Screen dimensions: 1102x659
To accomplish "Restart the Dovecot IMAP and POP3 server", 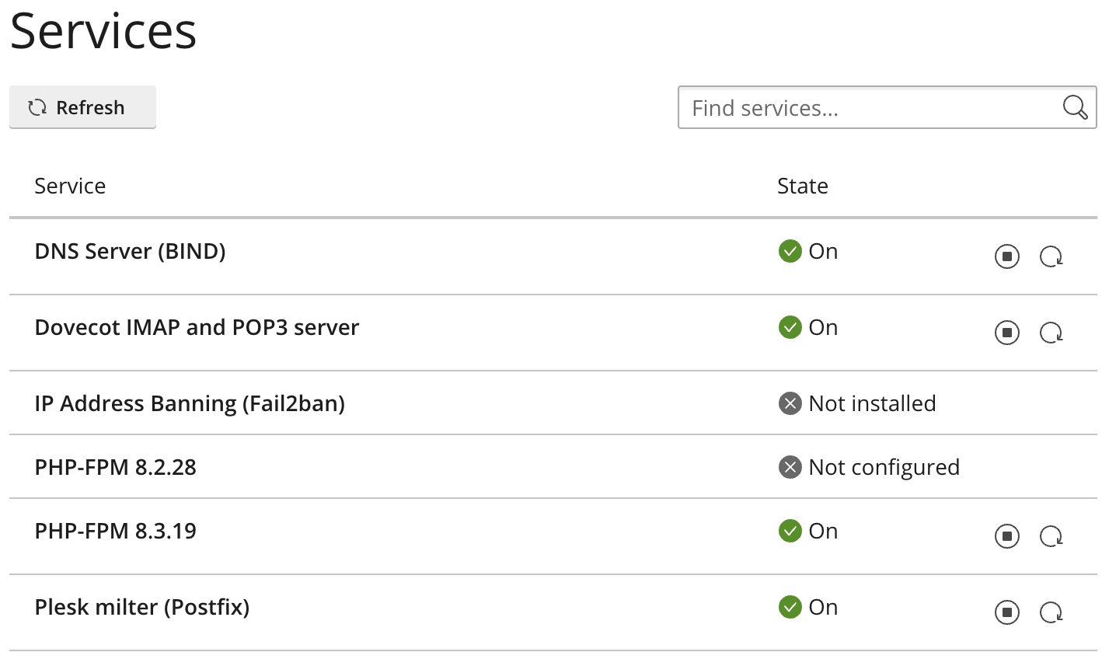I will (x=1051, y=333).
